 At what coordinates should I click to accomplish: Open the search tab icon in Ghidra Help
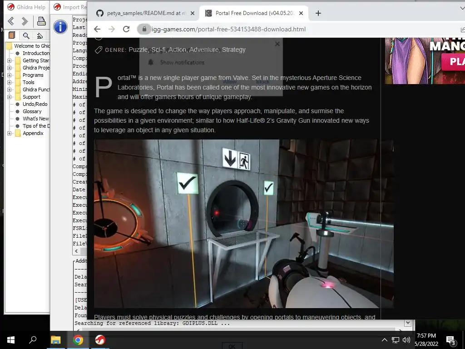[x=26, y=35]
